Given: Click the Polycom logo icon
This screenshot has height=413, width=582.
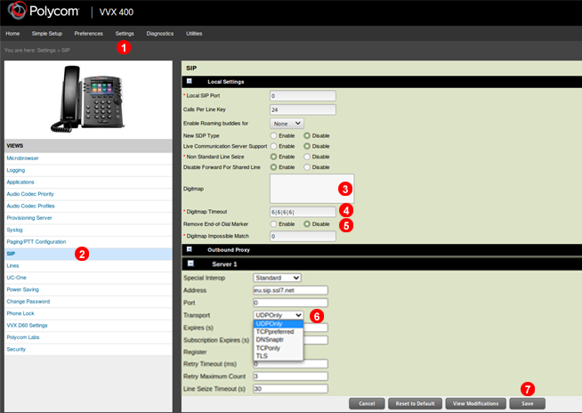Looking at the screenshot, I should 18,11.
